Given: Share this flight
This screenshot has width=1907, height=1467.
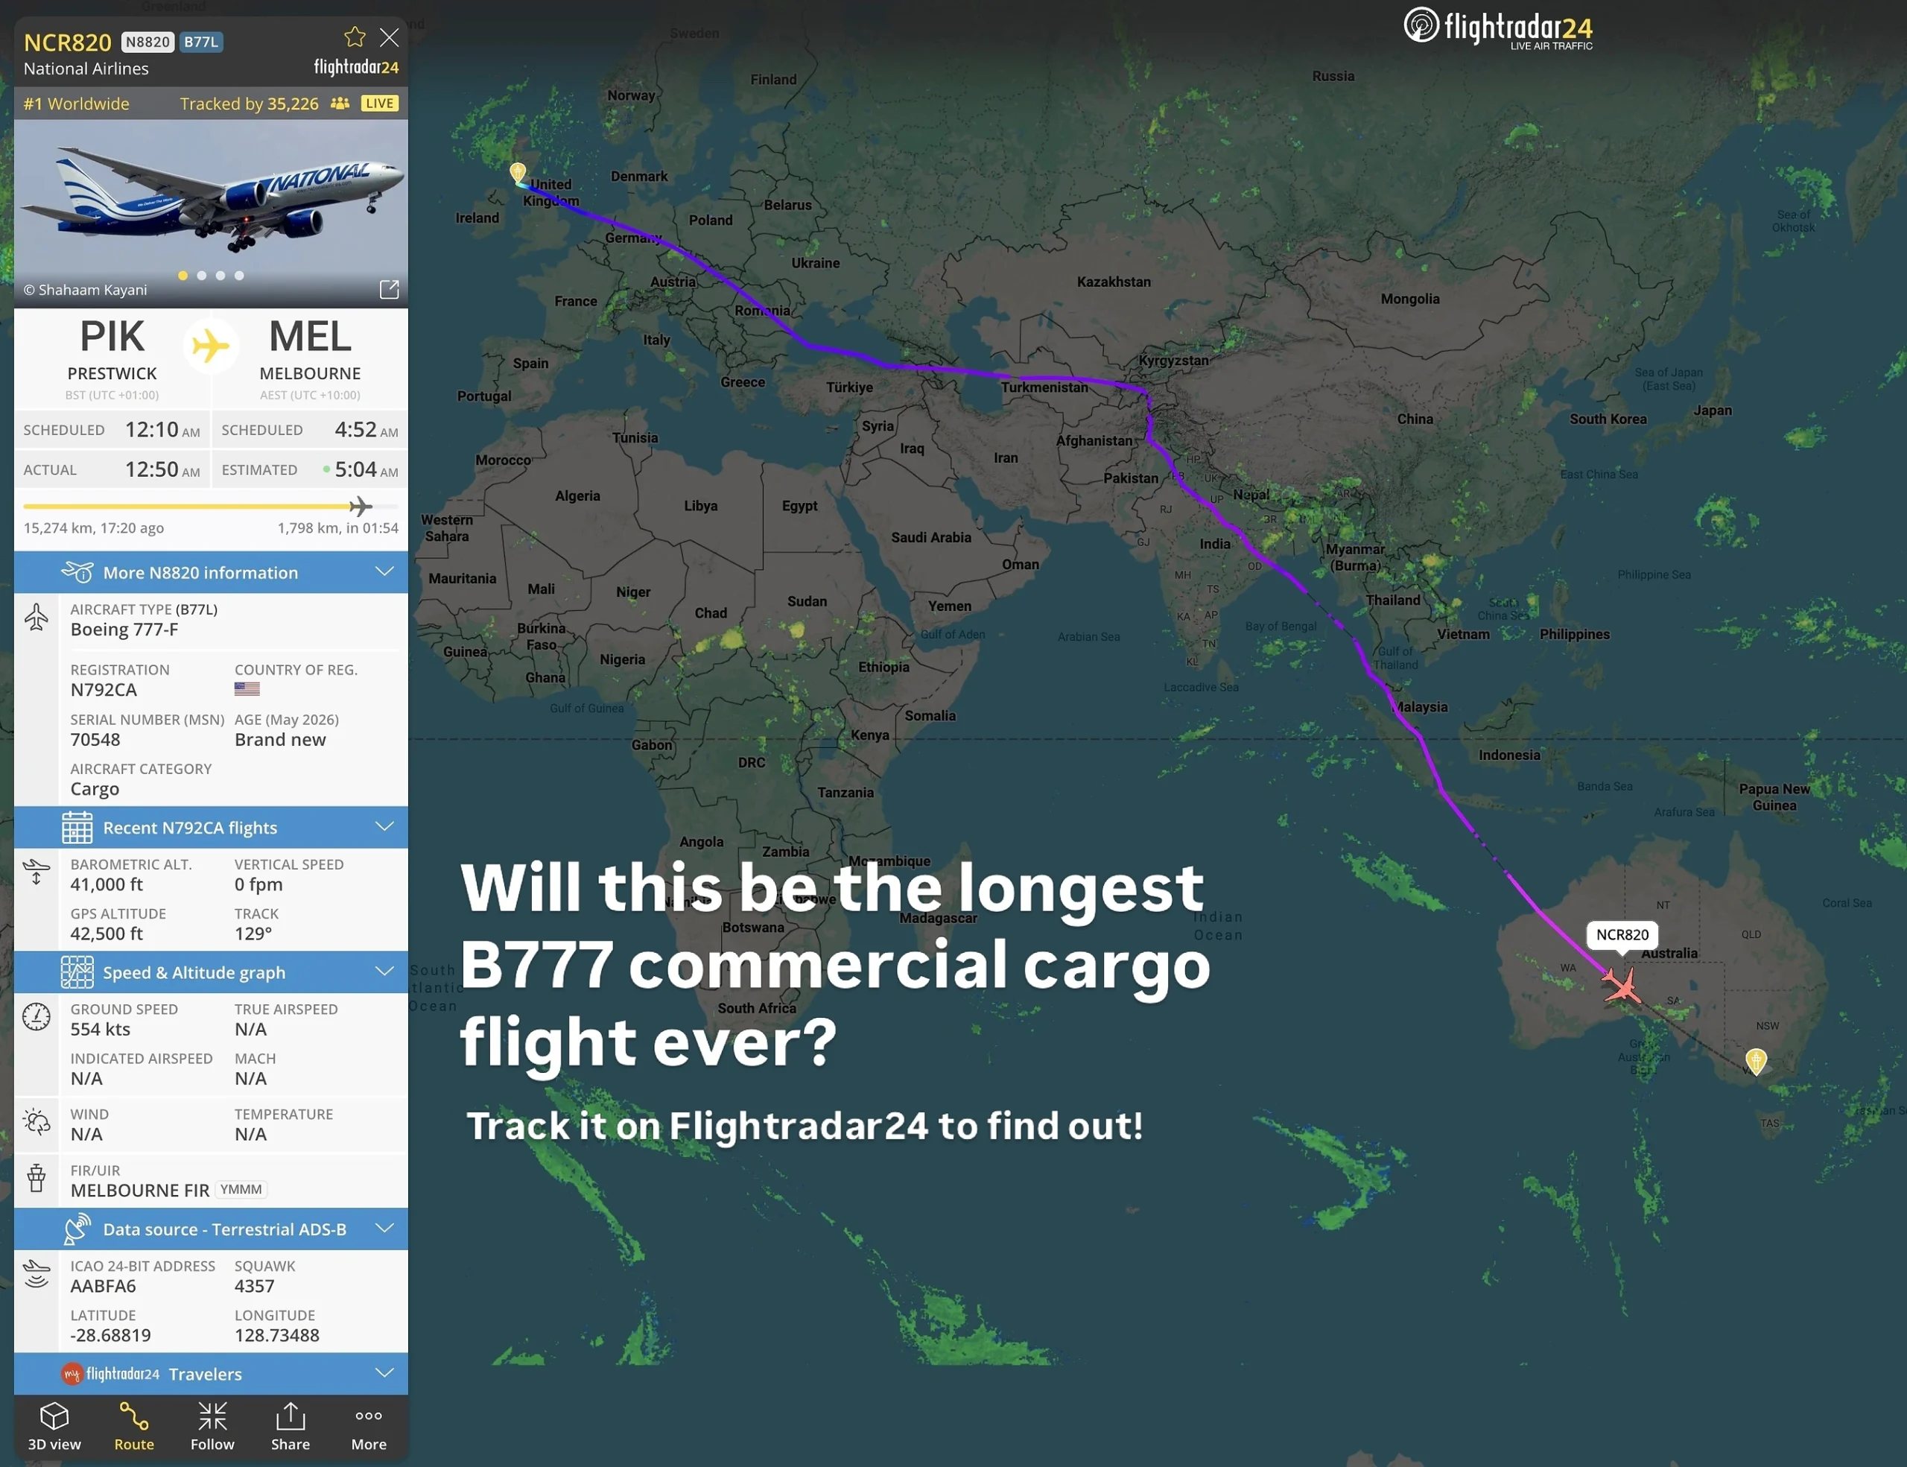Looking at the screenshot, I should pyautogui.click(x=291, y=1427).
